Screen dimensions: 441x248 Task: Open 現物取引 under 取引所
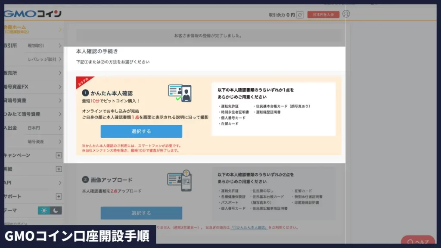pos(36,46)
